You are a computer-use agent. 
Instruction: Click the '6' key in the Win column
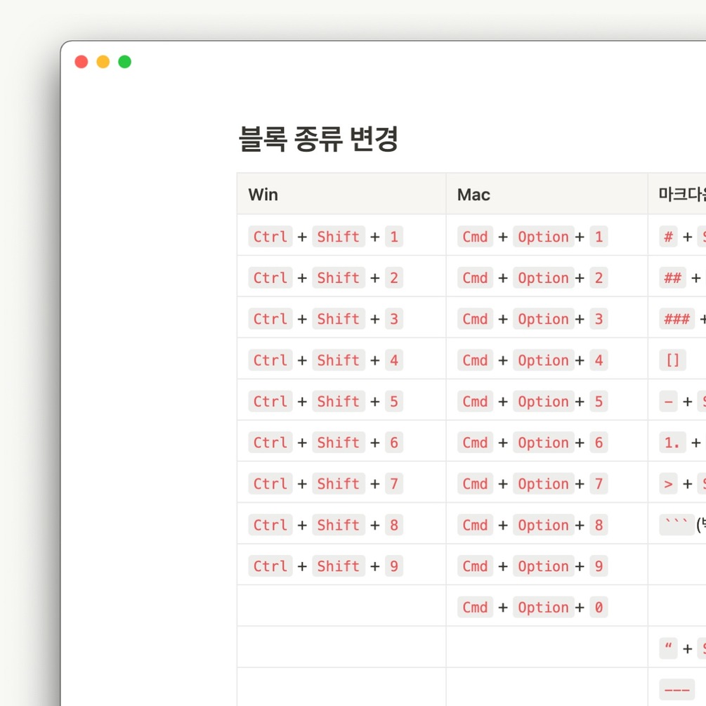[x=394, y=443]
